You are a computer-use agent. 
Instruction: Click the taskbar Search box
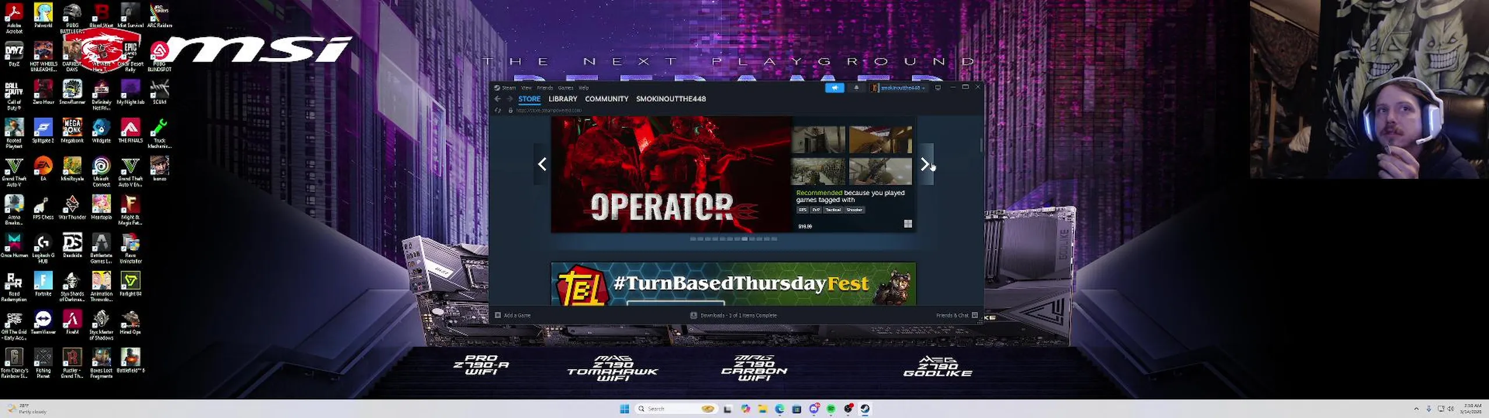click(675, 409)
